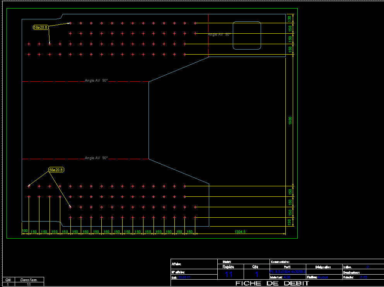The image size is (384, 287).
Task: Click the middle "Angle AV 90°" annotation
Action: (x=96, y=81)
